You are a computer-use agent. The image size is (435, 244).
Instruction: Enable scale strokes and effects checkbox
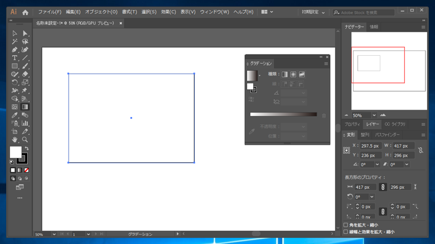click(346, 232)
